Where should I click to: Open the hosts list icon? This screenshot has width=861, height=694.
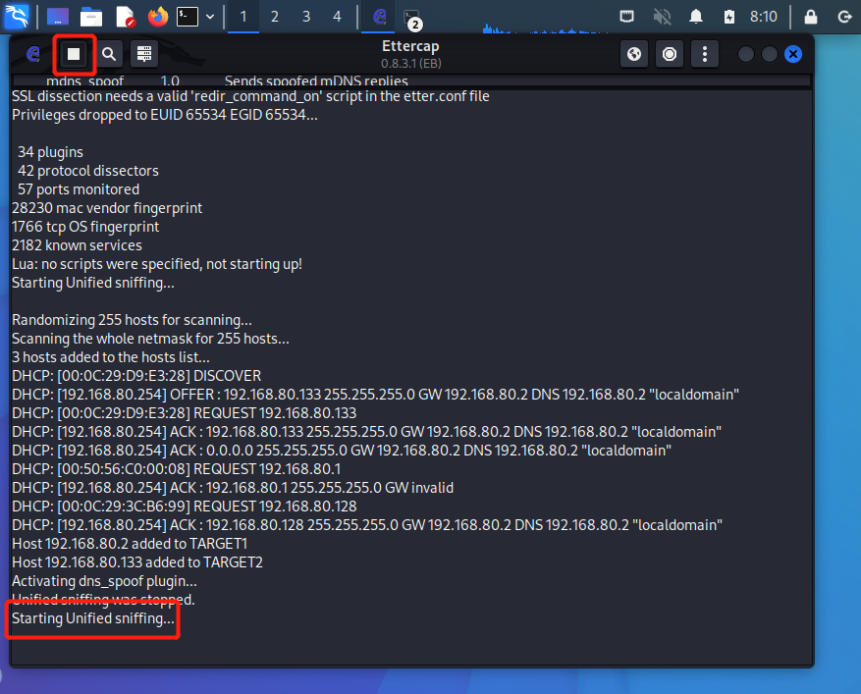pyautogui.click(x=144, y=54)
